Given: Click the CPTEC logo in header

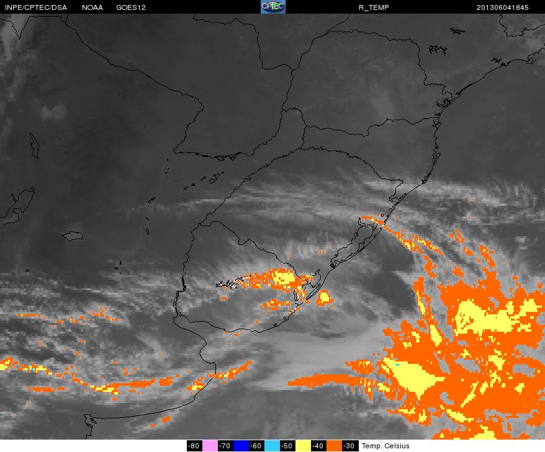Looking at the screenshot, I should coord(273,7).
